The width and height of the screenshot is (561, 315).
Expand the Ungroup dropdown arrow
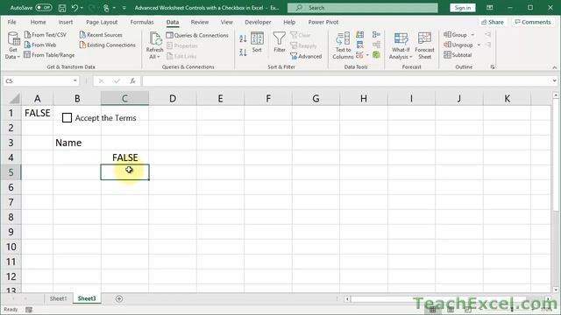click(x=479, y=45)
